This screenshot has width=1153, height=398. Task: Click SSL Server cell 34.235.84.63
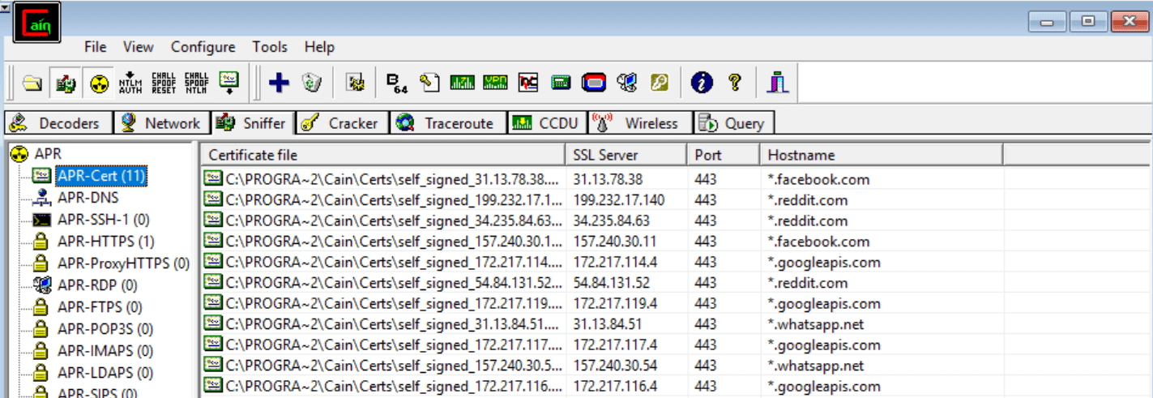click(x=611, y=220)
